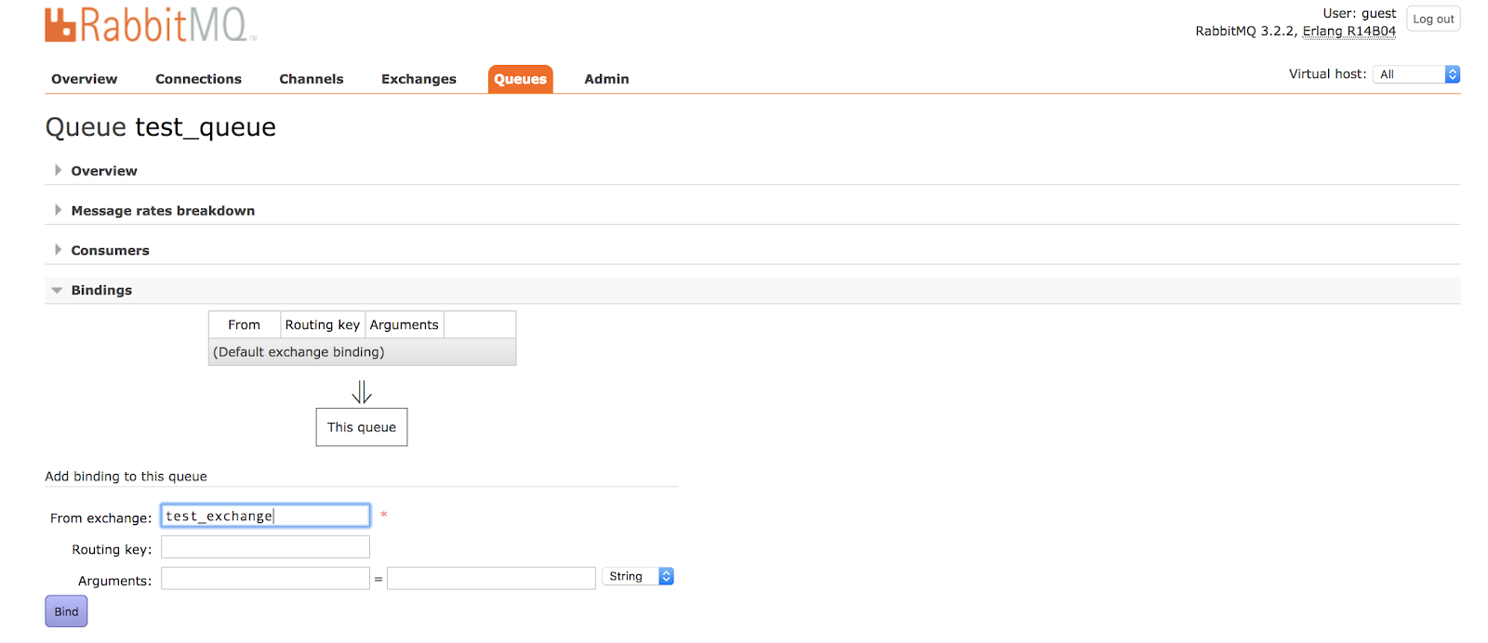Image resolution: width=1488 pixels, height=643 pixels.
Task: Click the Arguments column header
Action: point(405,324)
